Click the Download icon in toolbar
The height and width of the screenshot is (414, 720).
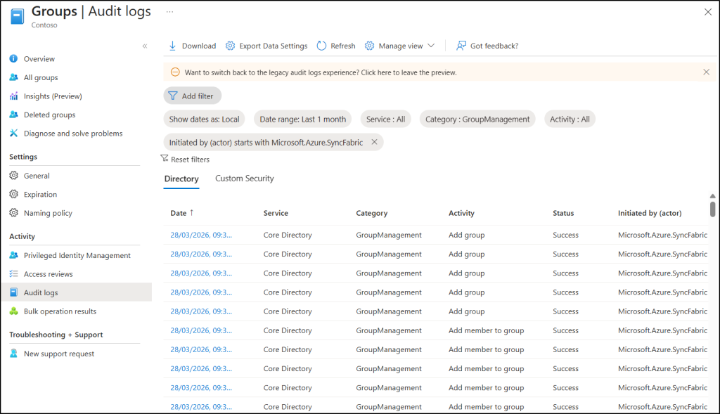point(172,46)
